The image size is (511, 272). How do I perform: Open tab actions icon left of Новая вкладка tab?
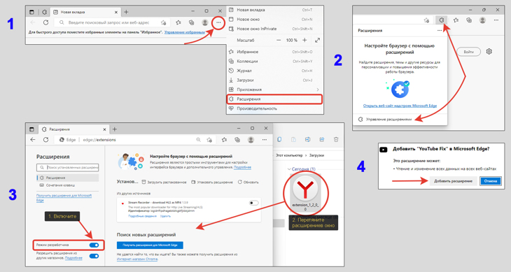click(x=31, y=12)
